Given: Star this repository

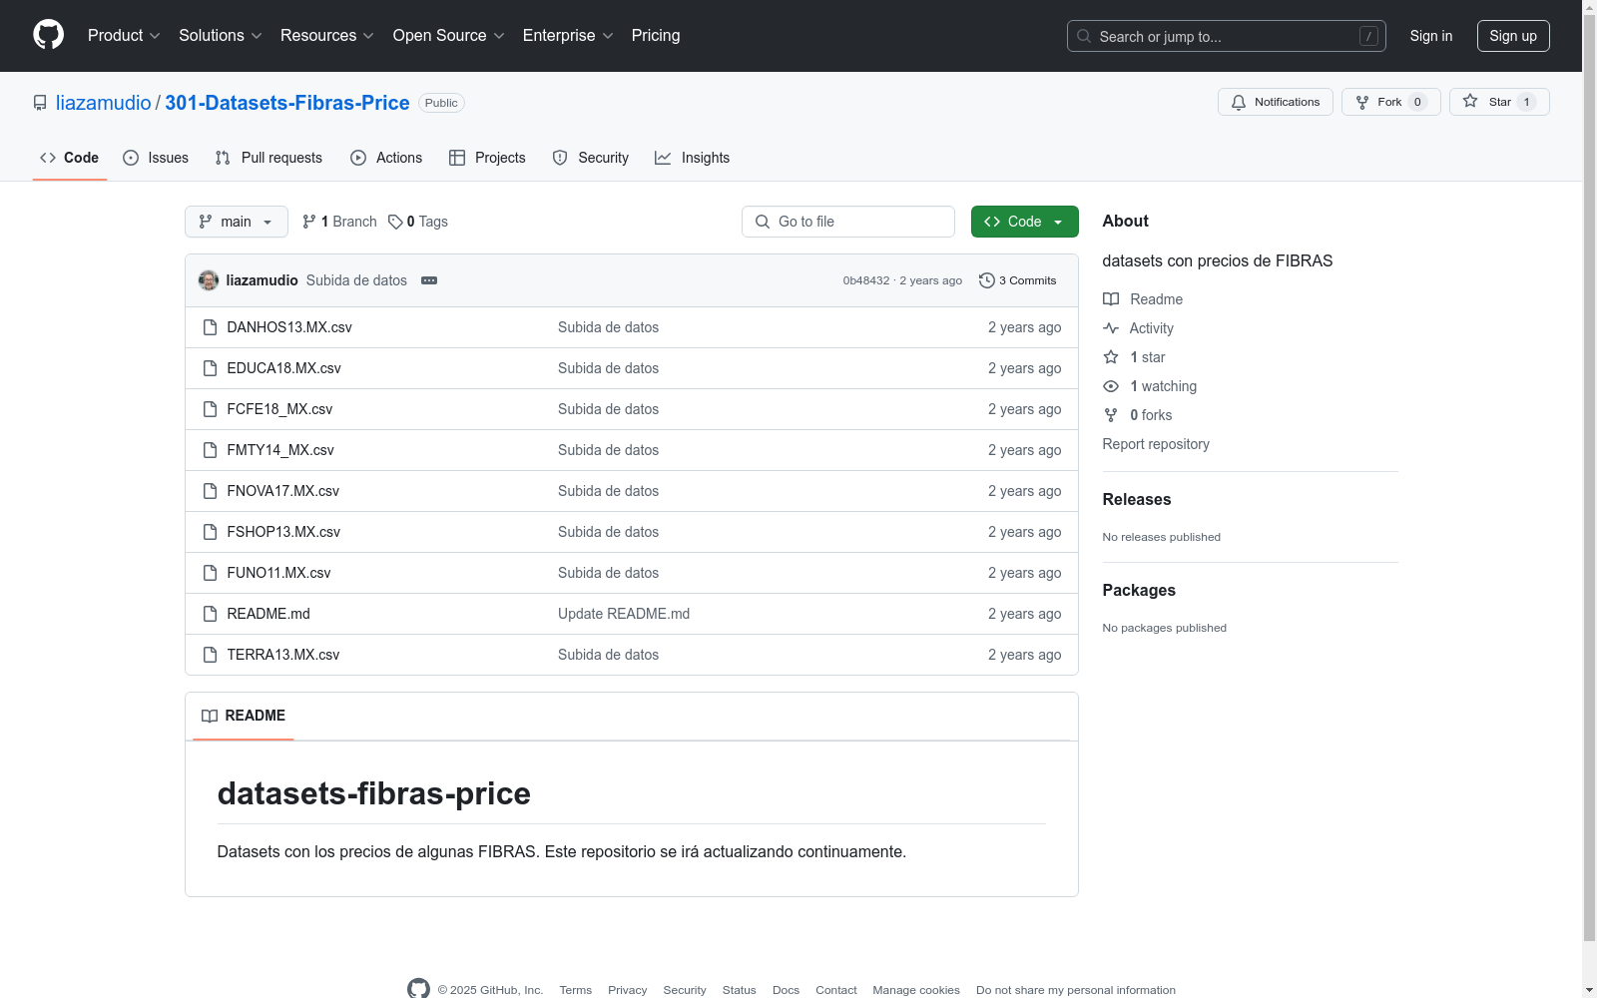Looking at the screenshot, I should click(x=1499, y=102).
